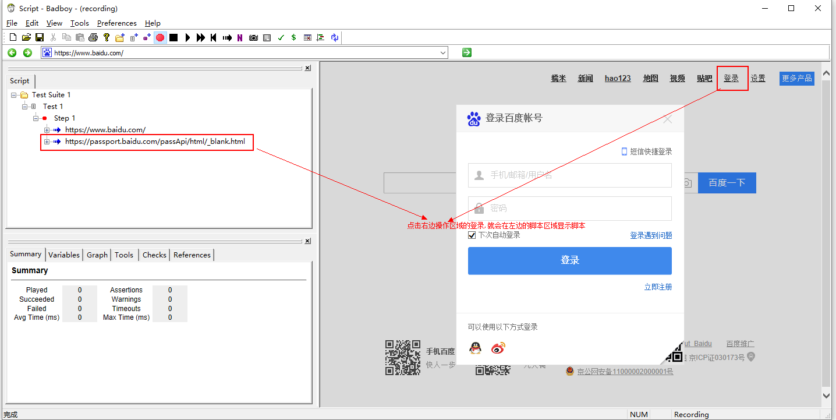836x420 pixels.
Task: Close the Script pane with its X button
Action: (307, 68)
